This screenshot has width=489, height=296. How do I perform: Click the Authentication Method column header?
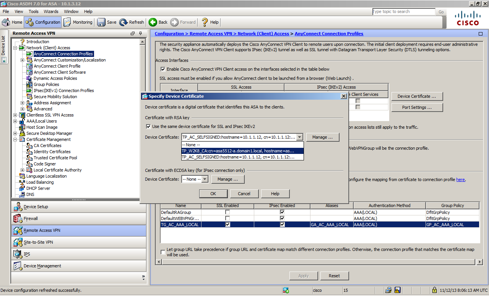[390, 205]
